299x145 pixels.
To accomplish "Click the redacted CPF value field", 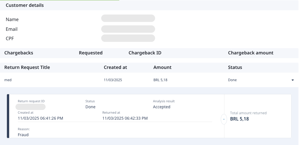I will tap(128, 38).
